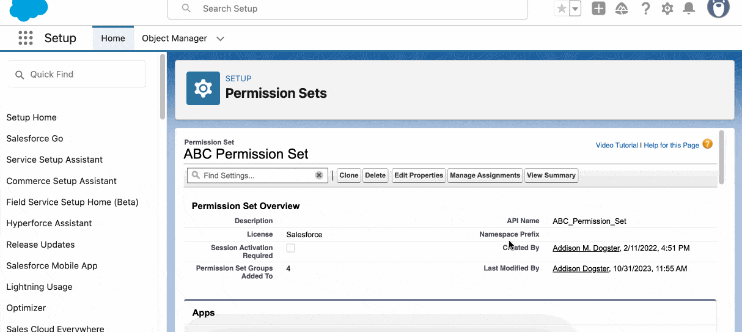
Task: Focus the Search Setup field
Action: click(x=347, y=9)
